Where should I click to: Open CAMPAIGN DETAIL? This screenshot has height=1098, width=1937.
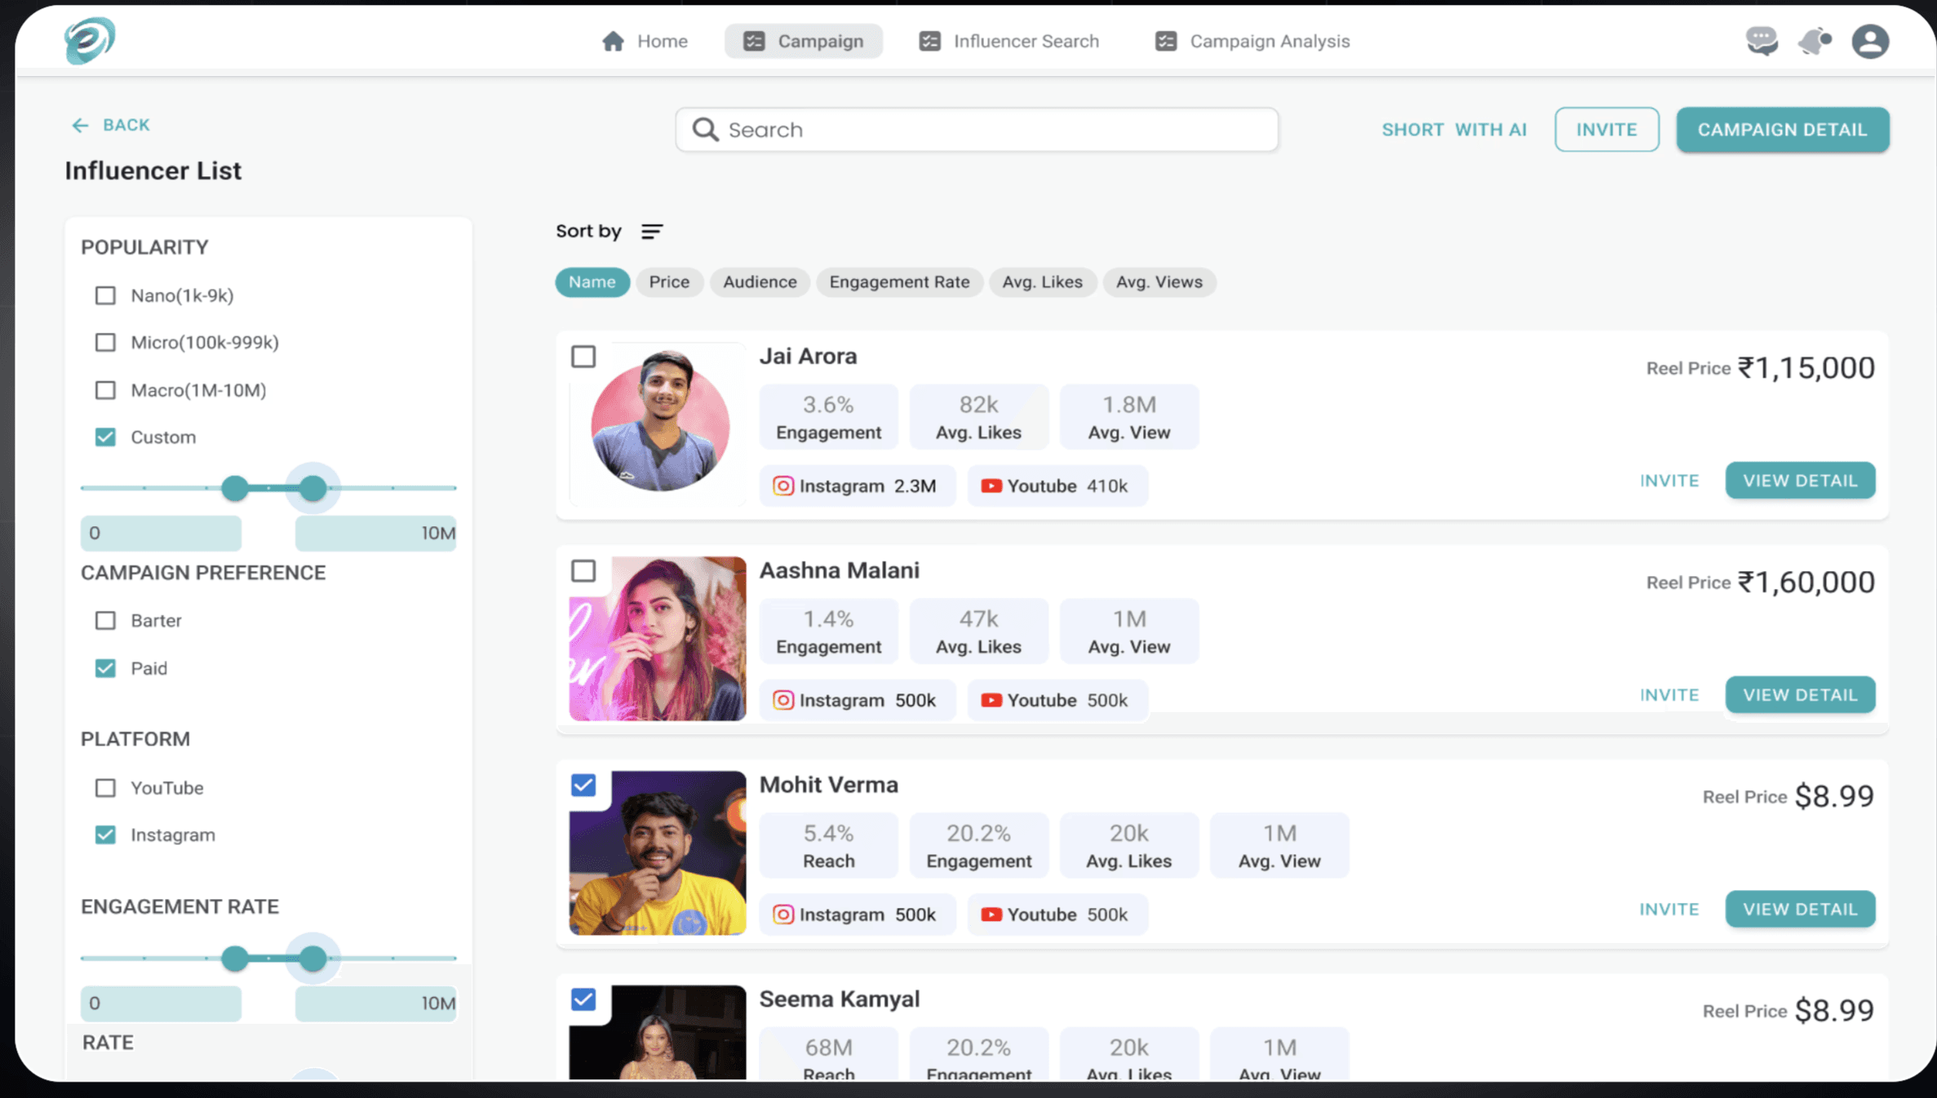click(1783, 130)
